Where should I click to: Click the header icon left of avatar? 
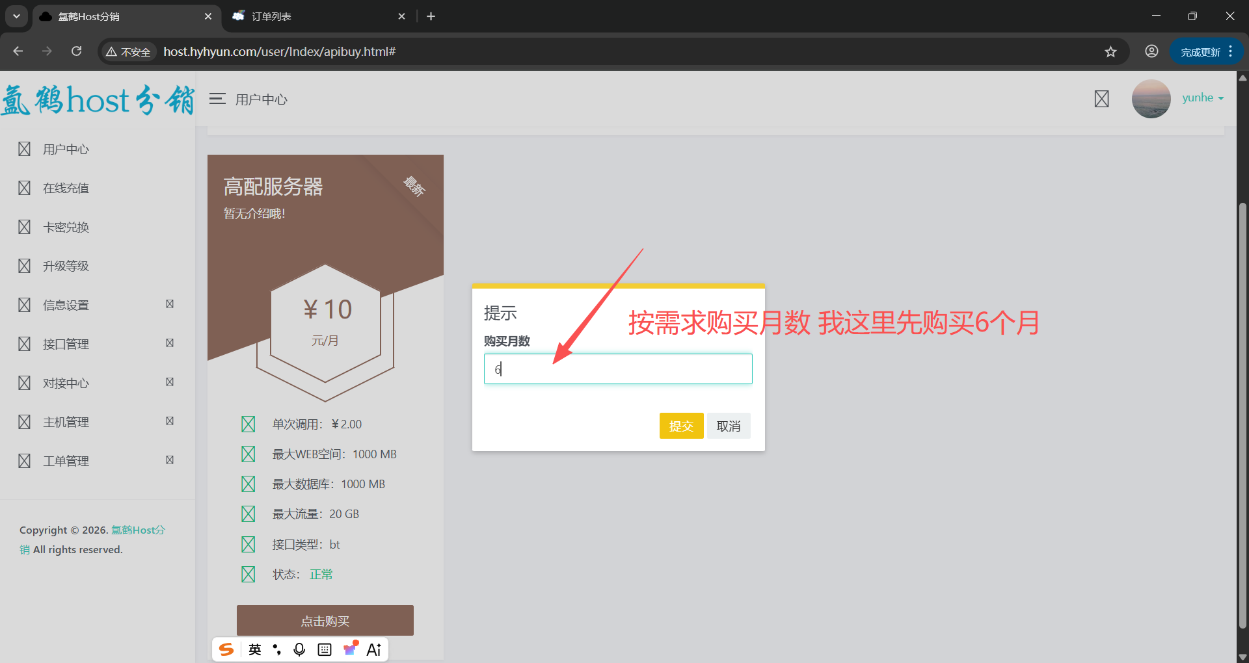pos(1101,99)
